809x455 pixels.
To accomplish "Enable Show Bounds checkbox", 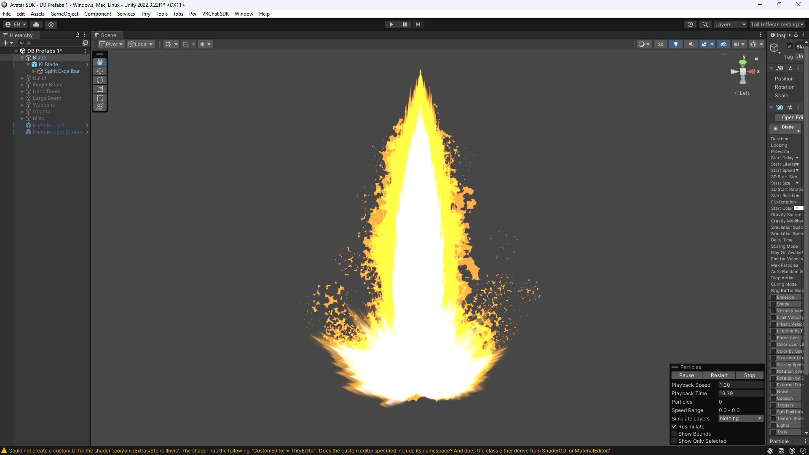I will [x=674, y=434].
